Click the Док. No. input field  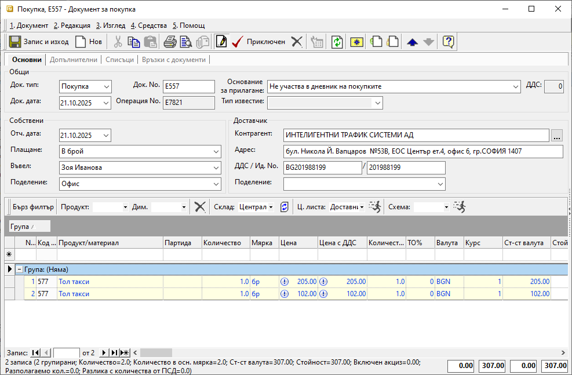pyautogui.click(x=188, y=86)
